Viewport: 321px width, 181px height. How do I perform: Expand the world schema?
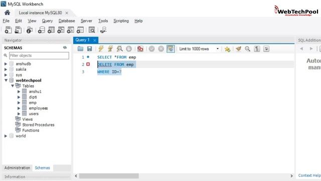(6, 136)
